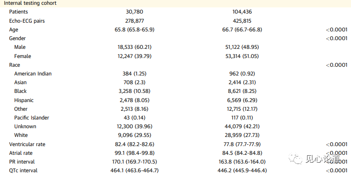The height and width of the screenshot is (174, 351).
Task: Select the Hispanic row label
Action: 24,100
